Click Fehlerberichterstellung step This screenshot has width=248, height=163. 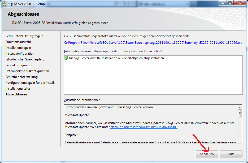21,77
